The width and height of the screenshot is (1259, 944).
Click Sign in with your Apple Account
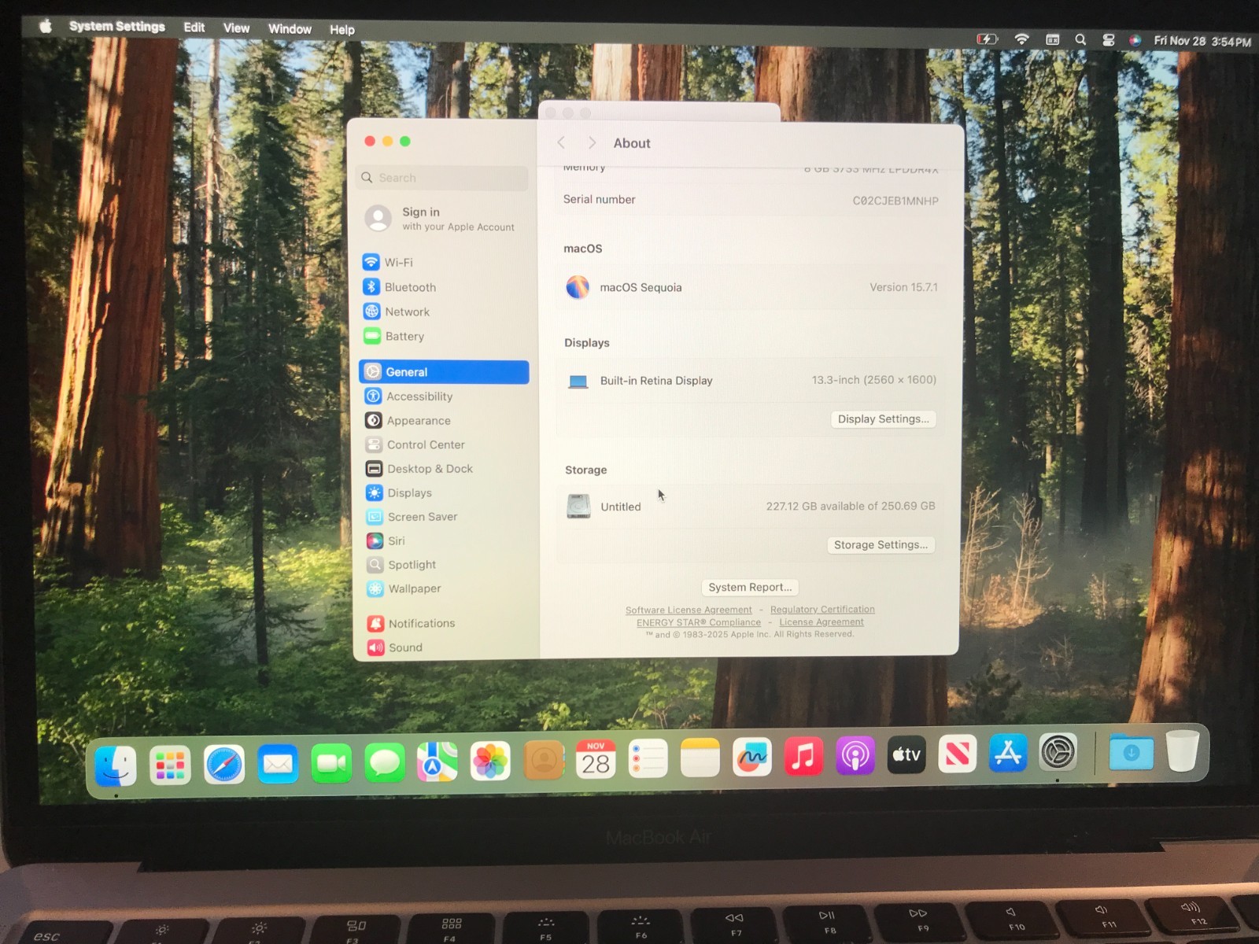[x=441, y=219]
